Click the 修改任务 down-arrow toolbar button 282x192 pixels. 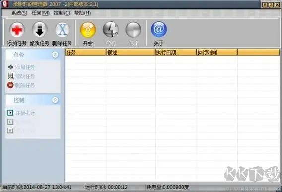pos(40,34)
